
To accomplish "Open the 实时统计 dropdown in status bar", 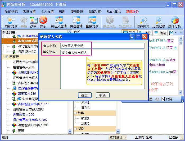I will (118, 137).
